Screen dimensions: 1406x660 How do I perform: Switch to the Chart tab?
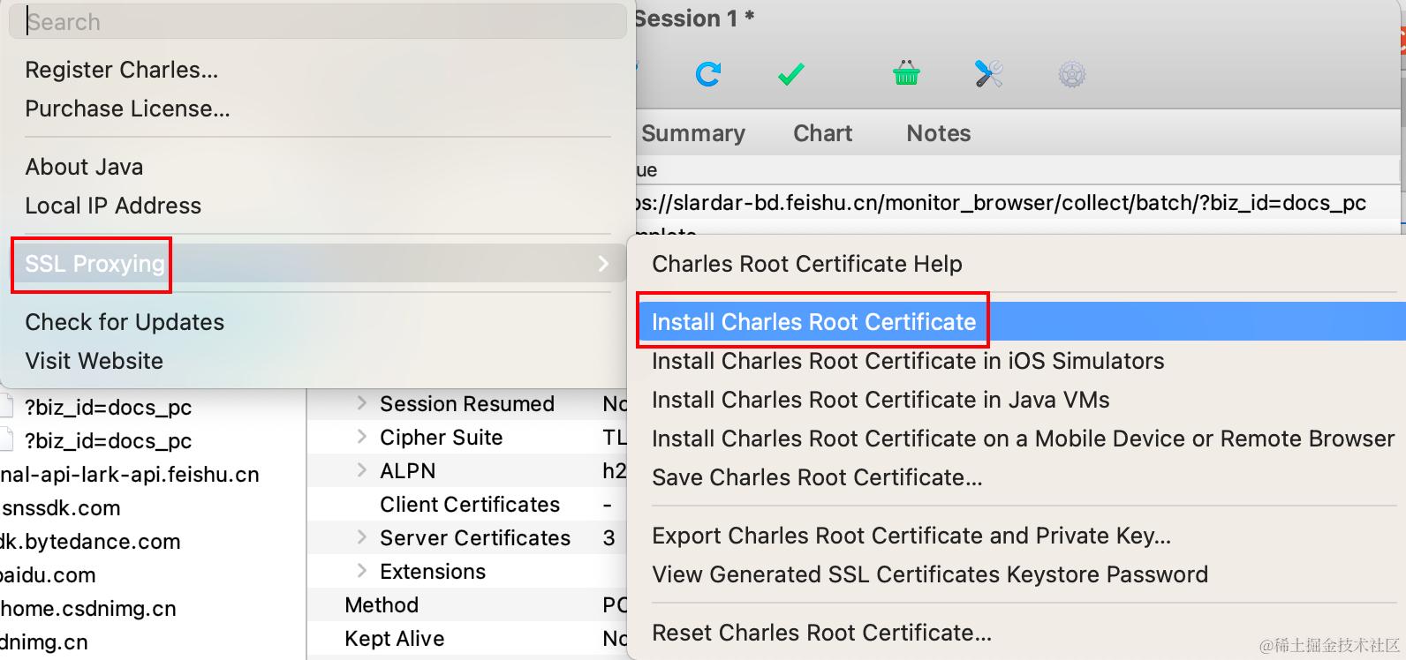coord(822,133)
